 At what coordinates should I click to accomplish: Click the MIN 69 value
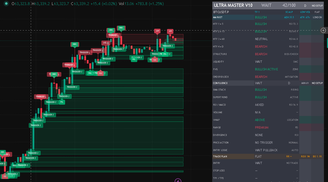305,83
